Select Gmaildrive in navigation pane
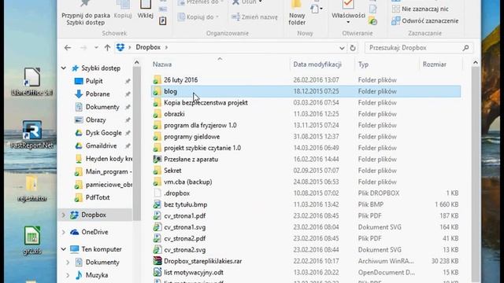This screenshot has width=504, height=283. pos(101,145)
